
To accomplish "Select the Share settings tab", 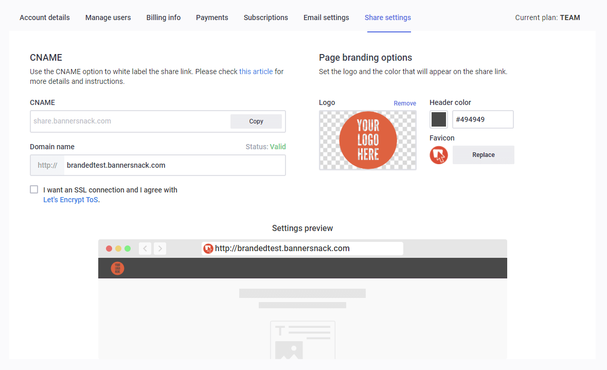I will click(x=387, y=17).
